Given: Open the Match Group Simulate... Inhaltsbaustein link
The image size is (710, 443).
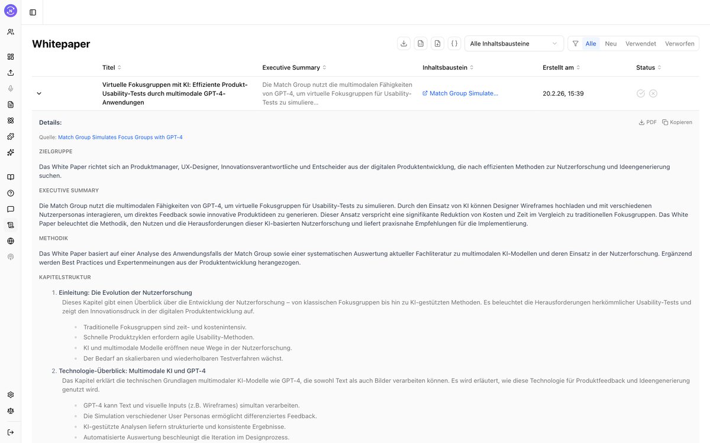Looking at the screenshot, I should pos(460,93).
